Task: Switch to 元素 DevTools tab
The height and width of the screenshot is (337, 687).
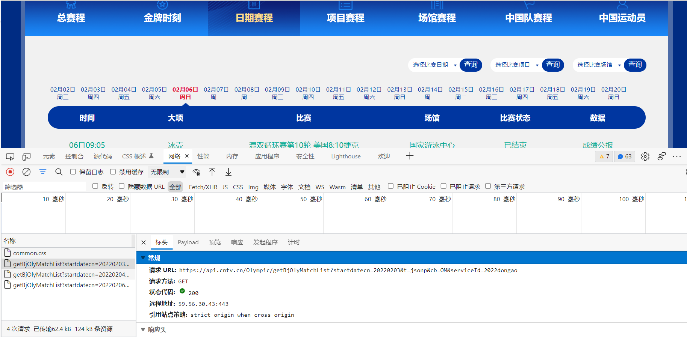Action: coord(49,156)
